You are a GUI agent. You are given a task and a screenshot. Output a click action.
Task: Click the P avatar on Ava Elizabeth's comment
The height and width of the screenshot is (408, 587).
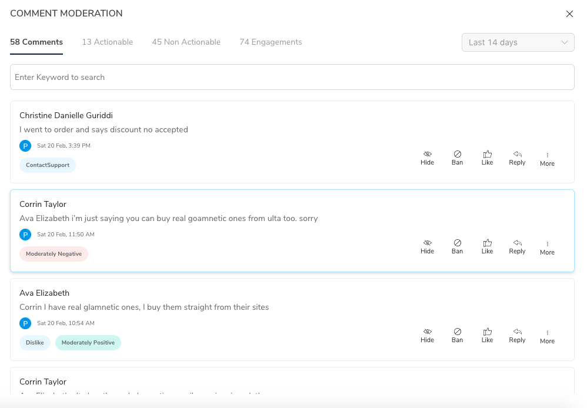click(25, 323)
